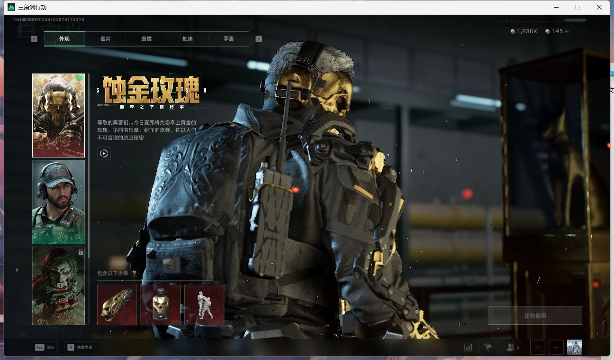Open the 名片 tab
Image resolution: width=614 pixels, height=360 pixels.
coord(105,39)
